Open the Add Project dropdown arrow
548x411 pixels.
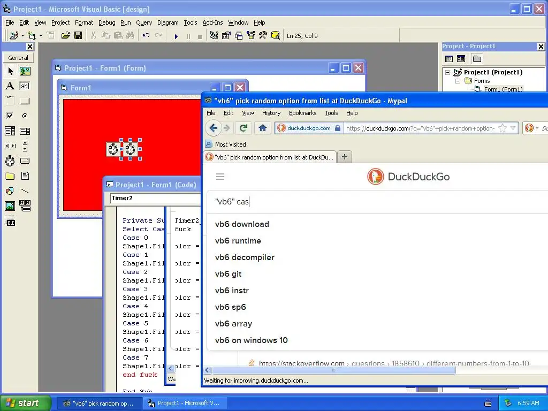(x=22, y=35)
